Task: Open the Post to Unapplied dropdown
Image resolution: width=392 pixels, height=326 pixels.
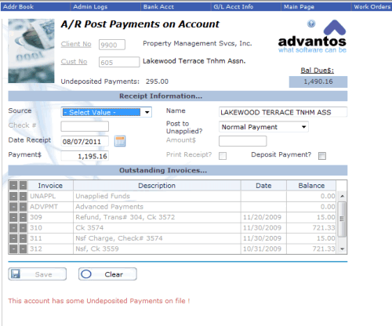Action: (x=263, y=127)
